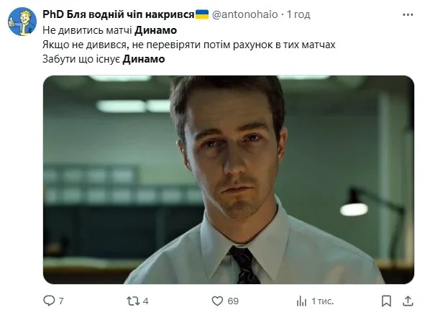Like the tweet with heart icon
The height and width of the screenshot is (310, 425).
[x=217, y=301]
